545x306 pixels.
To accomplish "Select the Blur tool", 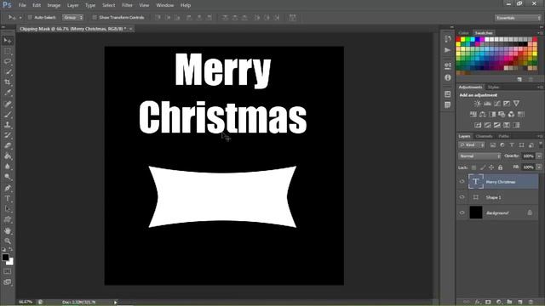I will pos(8,167).
